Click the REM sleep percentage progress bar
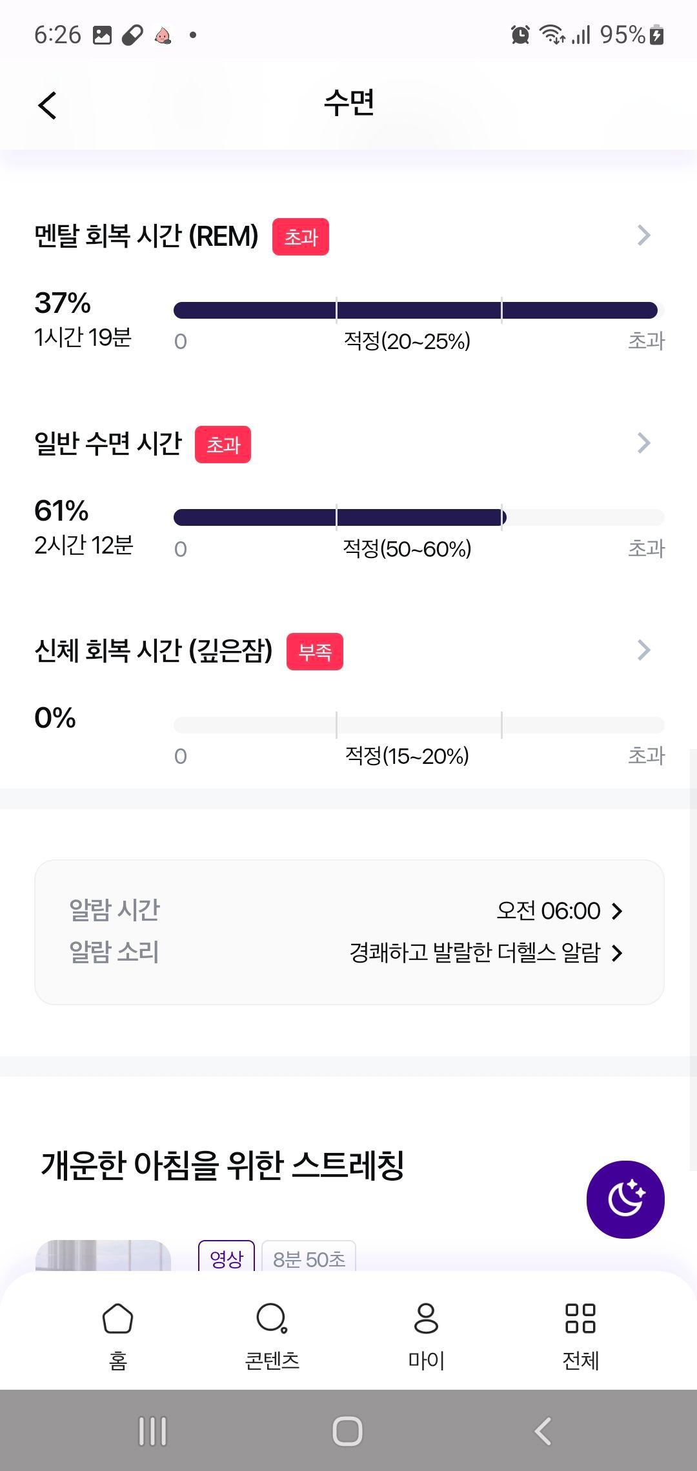Image resolution: width=697 pixels, height=1471 pixels. click(x=419, y=310)
